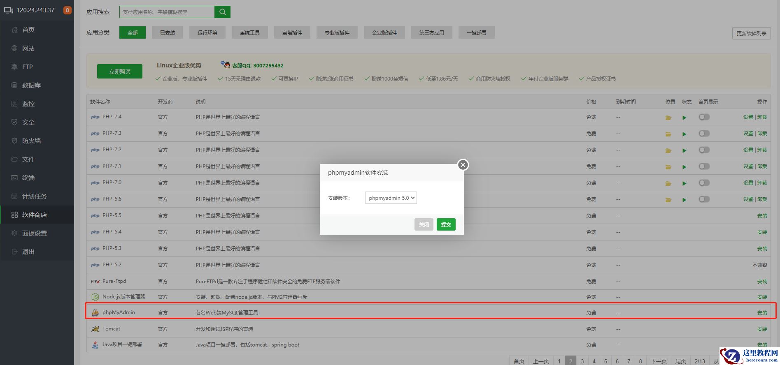Toggle homepage display for PHP-7.3

pos(704,134)
